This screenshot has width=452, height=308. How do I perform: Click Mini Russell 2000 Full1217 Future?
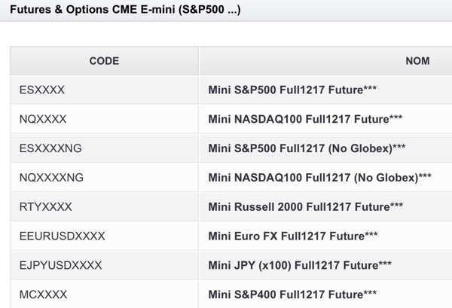(x=305, y=206)
